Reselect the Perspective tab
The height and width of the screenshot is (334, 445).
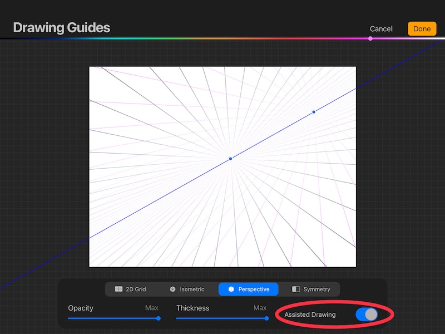coord(248,289)
